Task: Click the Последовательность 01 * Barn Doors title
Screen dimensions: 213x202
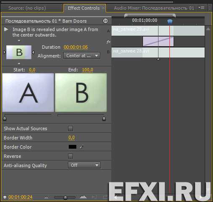Action: (46, 21)
